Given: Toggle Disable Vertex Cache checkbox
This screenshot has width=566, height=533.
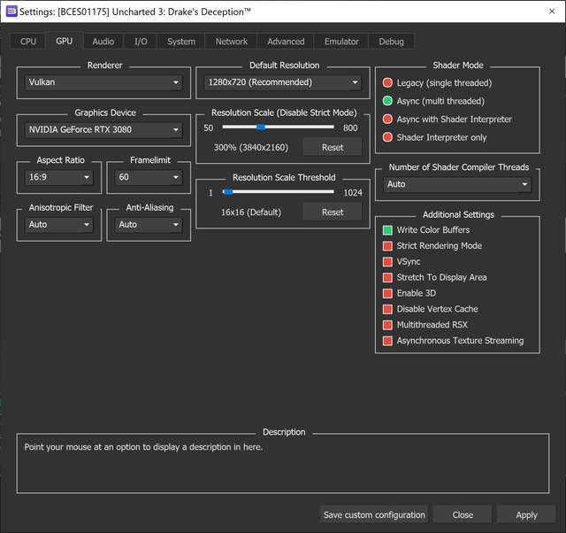Looking at the screenshot, I should click(x=431, y=309).
